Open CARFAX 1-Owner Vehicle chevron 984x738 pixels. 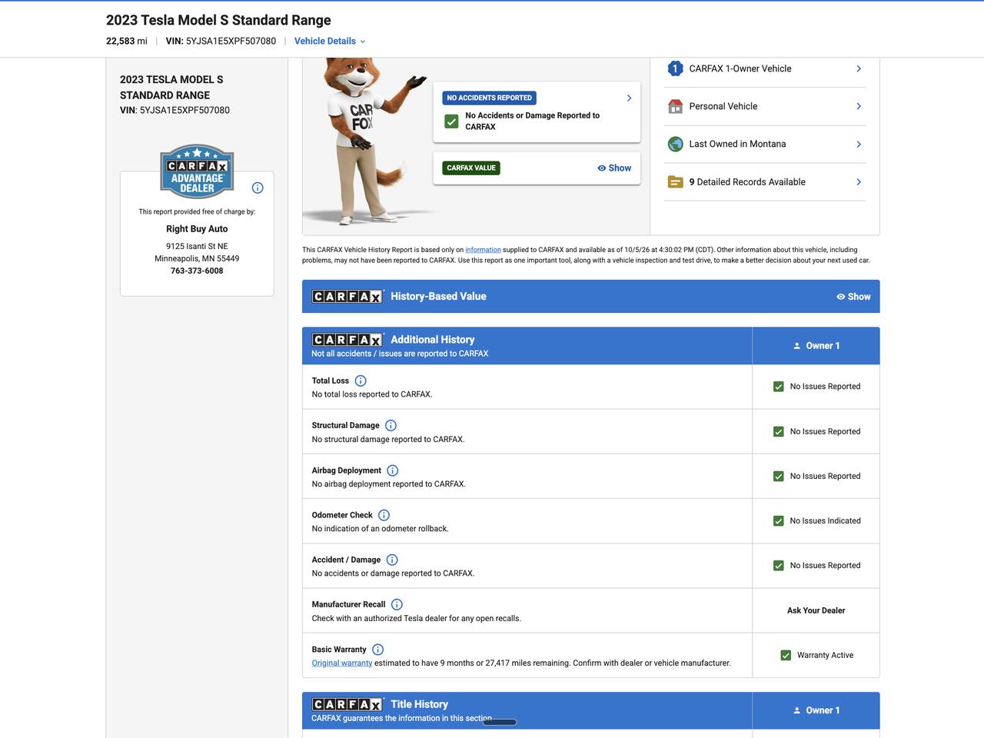[859, 68]
